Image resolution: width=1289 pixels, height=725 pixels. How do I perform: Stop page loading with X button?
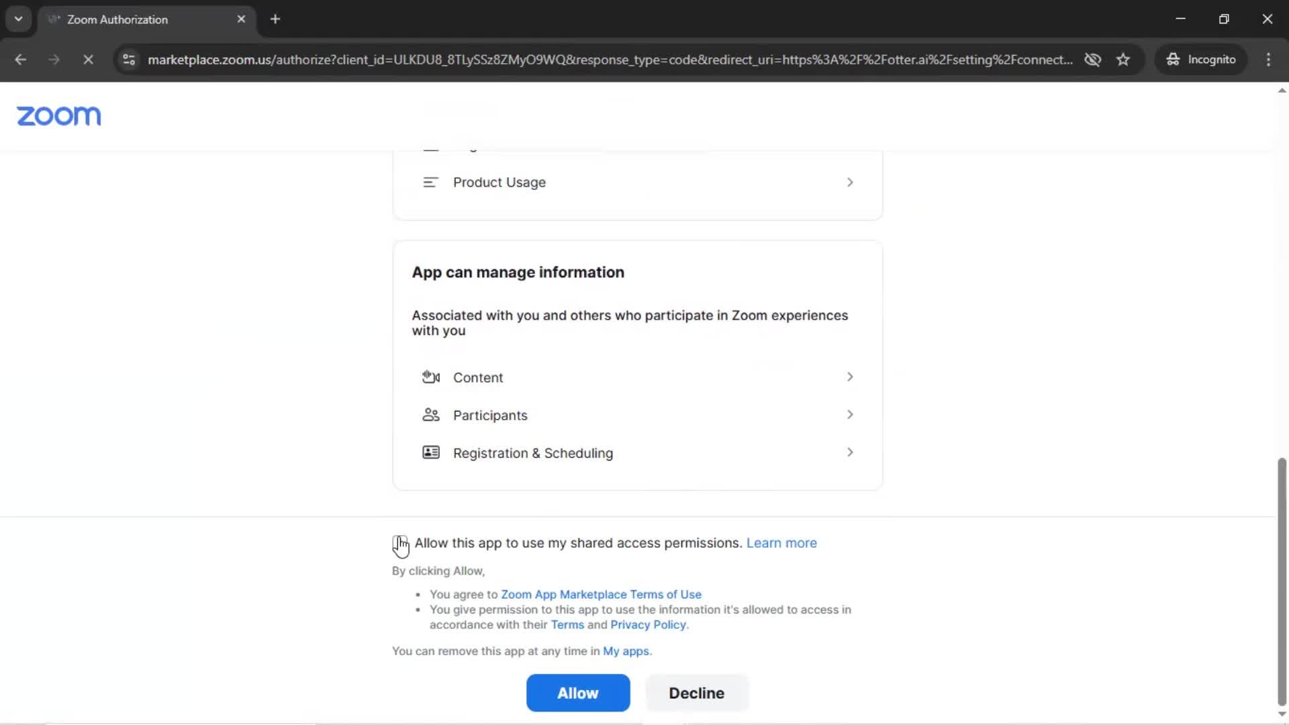(88, 60)
